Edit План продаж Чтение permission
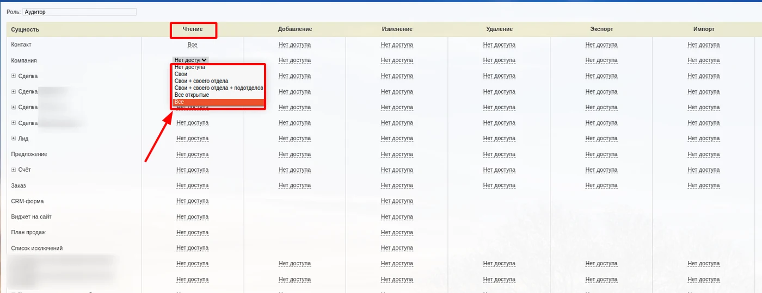 click(x=192, y=233)
